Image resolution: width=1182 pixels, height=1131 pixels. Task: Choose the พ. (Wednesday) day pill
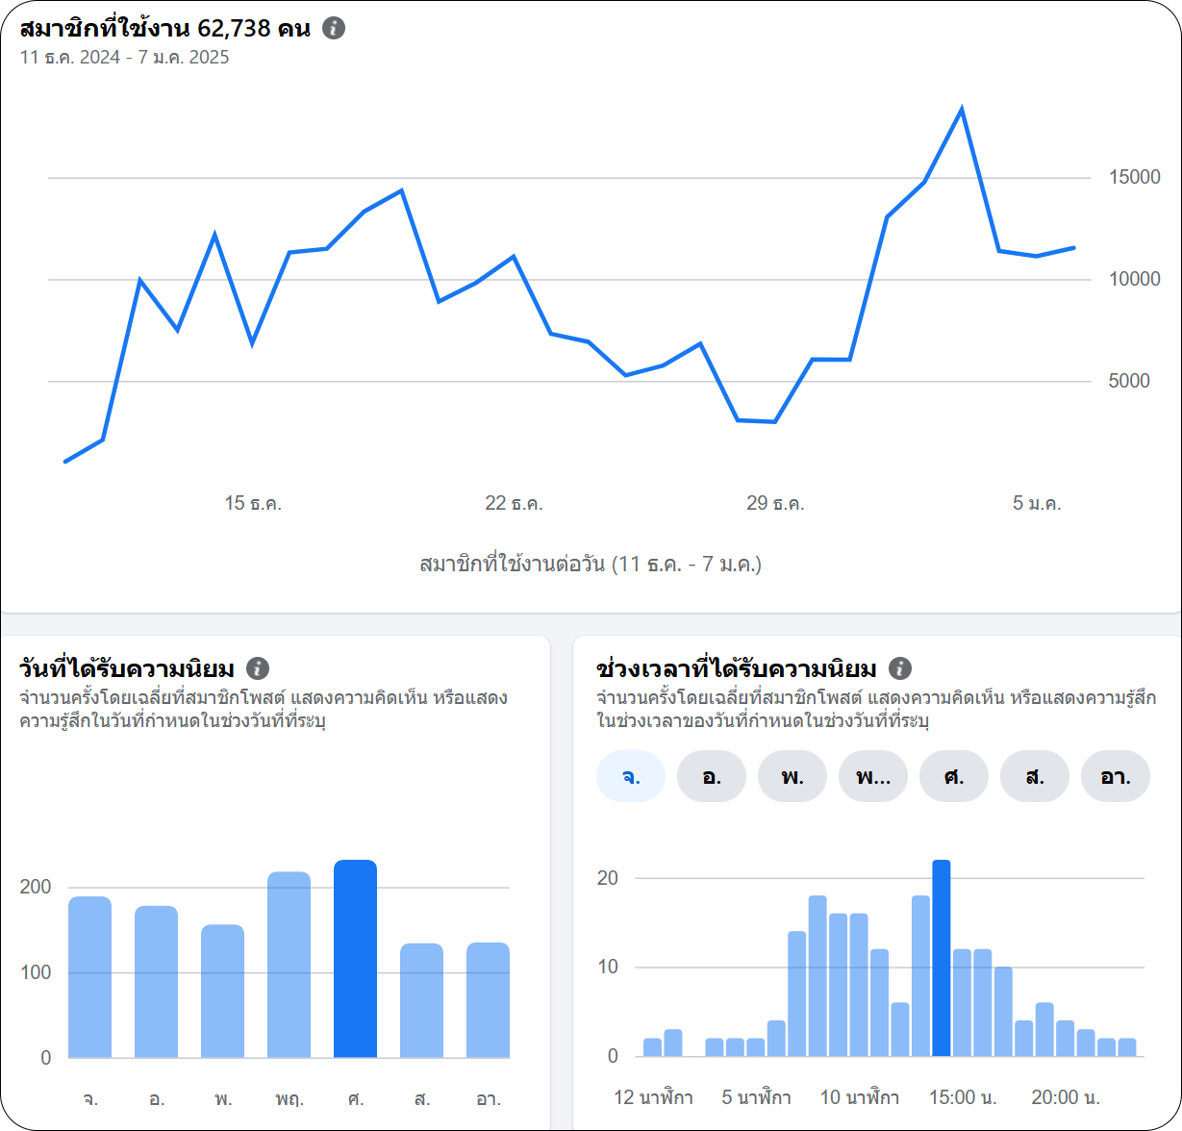[792, 777]
